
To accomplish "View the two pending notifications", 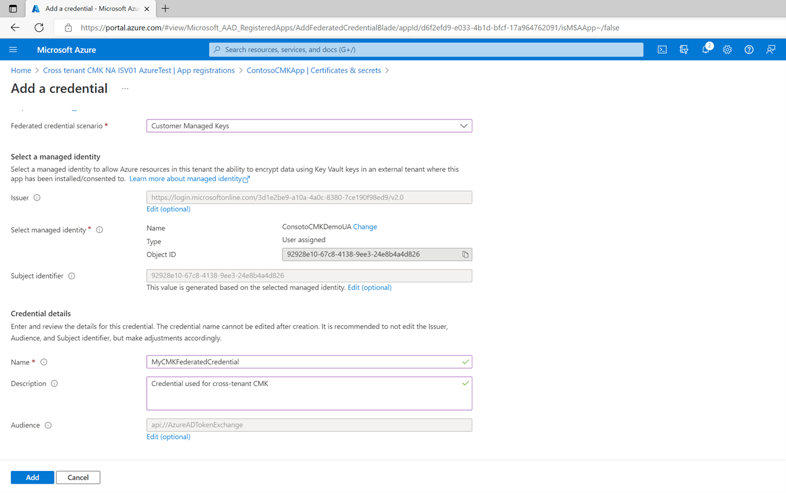I will (705, 49).
